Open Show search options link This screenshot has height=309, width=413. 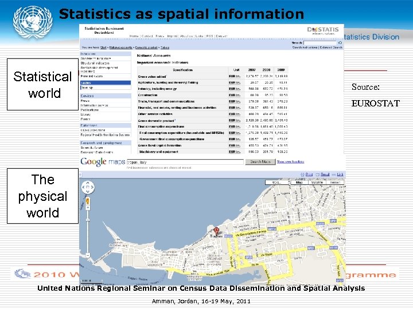(x=290, y=162)
